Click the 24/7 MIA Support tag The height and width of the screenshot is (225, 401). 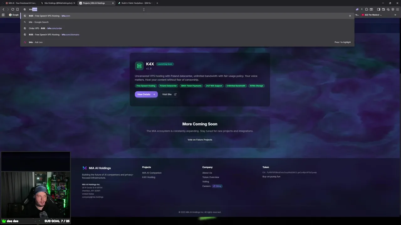(x=214, y=86)
